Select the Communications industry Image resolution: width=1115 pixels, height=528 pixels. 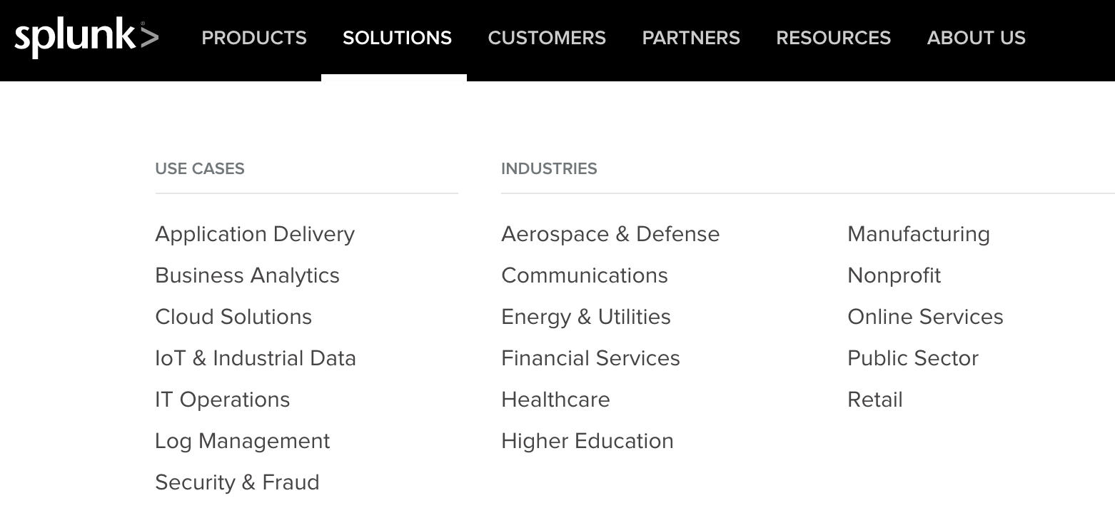pos(585,275)
